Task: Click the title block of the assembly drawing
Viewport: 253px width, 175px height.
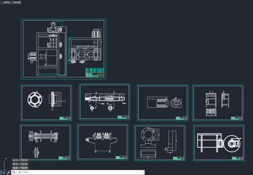Action: coord(95,73)
